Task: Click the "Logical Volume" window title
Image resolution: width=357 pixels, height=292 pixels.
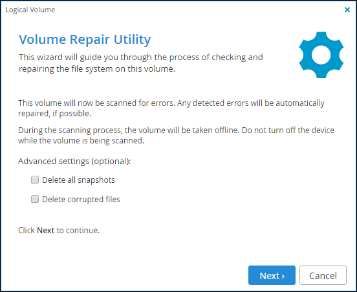Action: (x=30, y=10)
